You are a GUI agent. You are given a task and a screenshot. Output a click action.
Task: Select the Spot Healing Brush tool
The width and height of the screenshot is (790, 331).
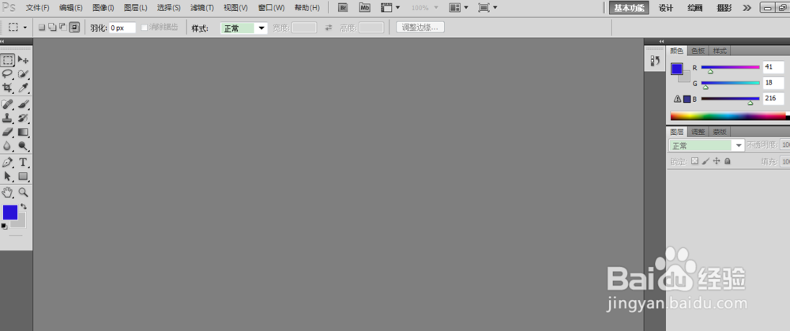8,104
